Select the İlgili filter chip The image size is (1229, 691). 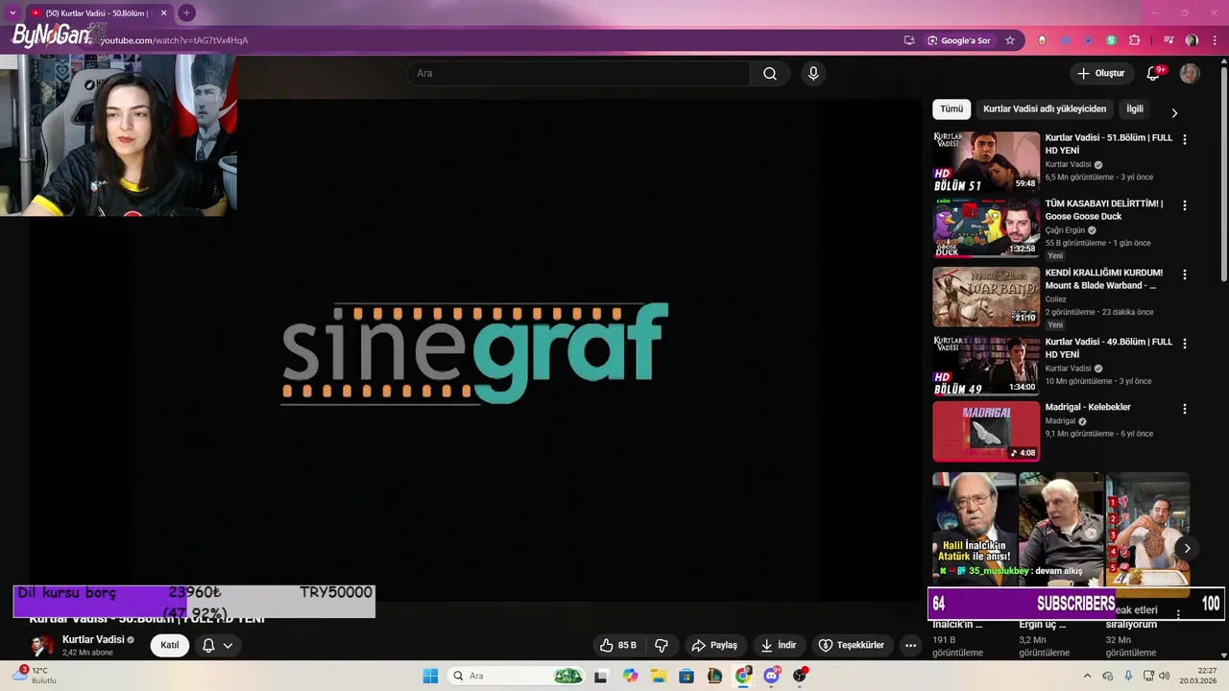coord(1135,109)
